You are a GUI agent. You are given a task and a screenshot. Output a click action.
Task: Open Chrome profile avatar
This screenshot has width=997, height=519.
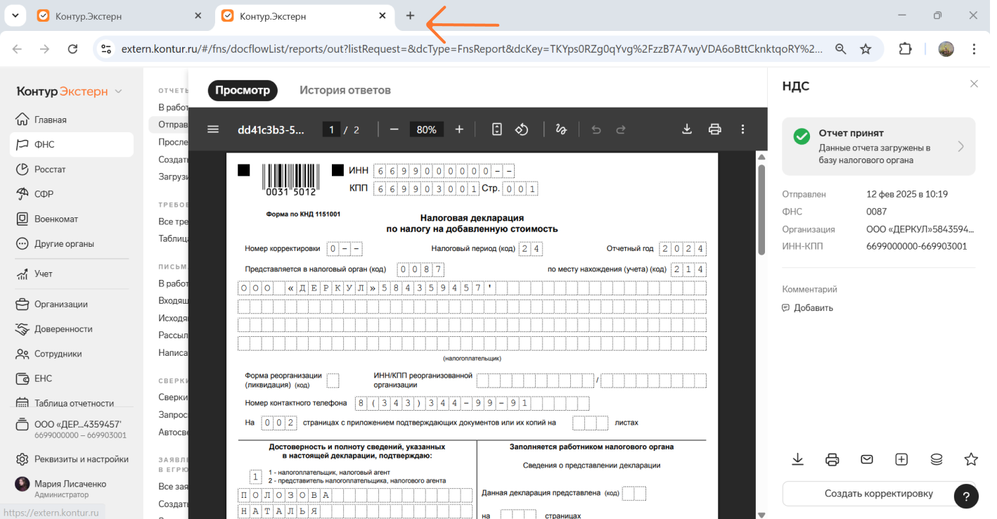point(946,49)
